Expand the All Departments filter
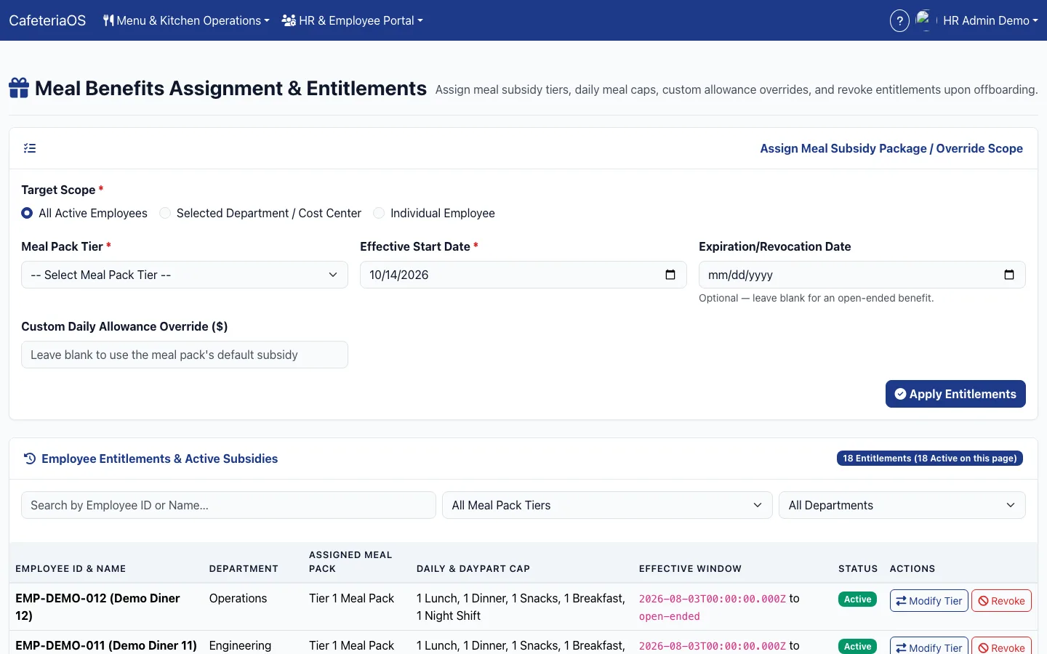The image size is (1047, 654). pyautogui.click(x=902, y=505)
